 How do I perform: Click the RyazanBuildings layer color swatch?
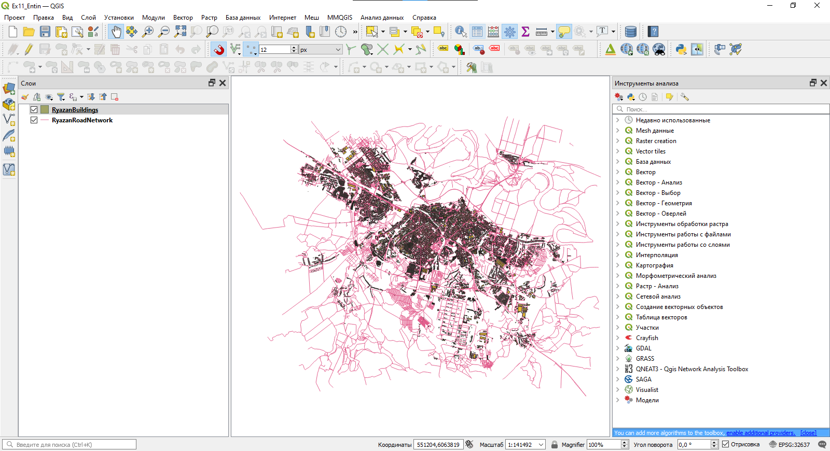[x=45, y=109]
